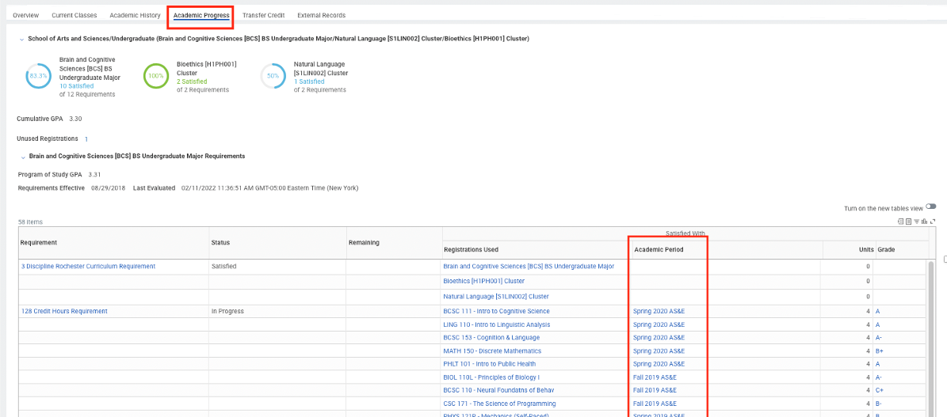
Task: Click '2 Satisfied' under Bioethics cluster
Action: click(192, 82)
